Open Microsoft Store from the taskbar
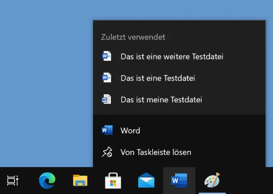 pyautogui.click(x=113, y=181)
